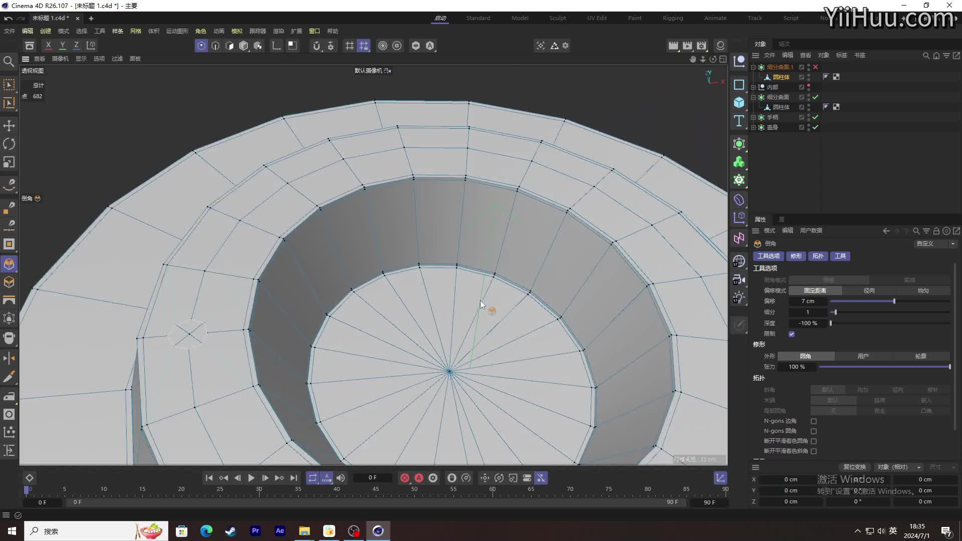This screenshot has height=541, width=962.
Task: Toggle red visibility dot of 内部
Action: 809,86
